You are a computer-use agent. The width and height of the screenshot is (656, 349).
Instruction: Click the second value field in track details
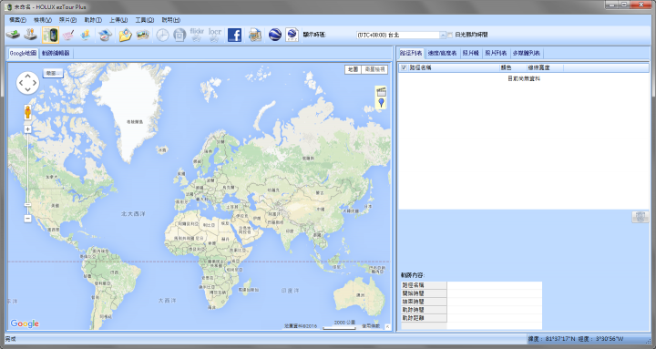tap(495, 293)
